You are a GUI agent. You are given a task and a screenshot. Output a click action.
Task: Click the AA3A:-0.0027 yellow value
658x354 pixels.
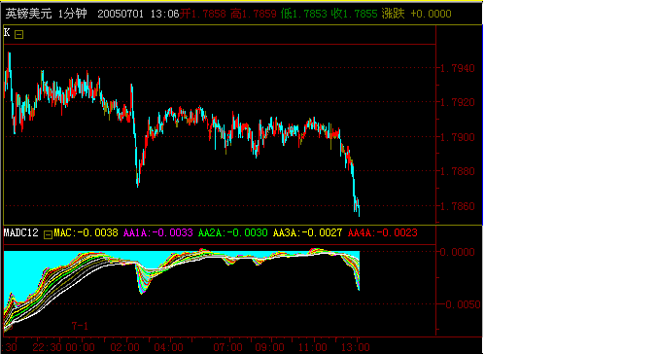[307, 232]
